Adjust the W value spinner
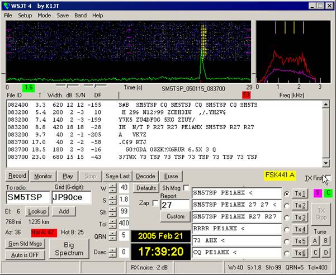Image resolution: width=336 pixels, height=275 pixels. pos(112,187)
